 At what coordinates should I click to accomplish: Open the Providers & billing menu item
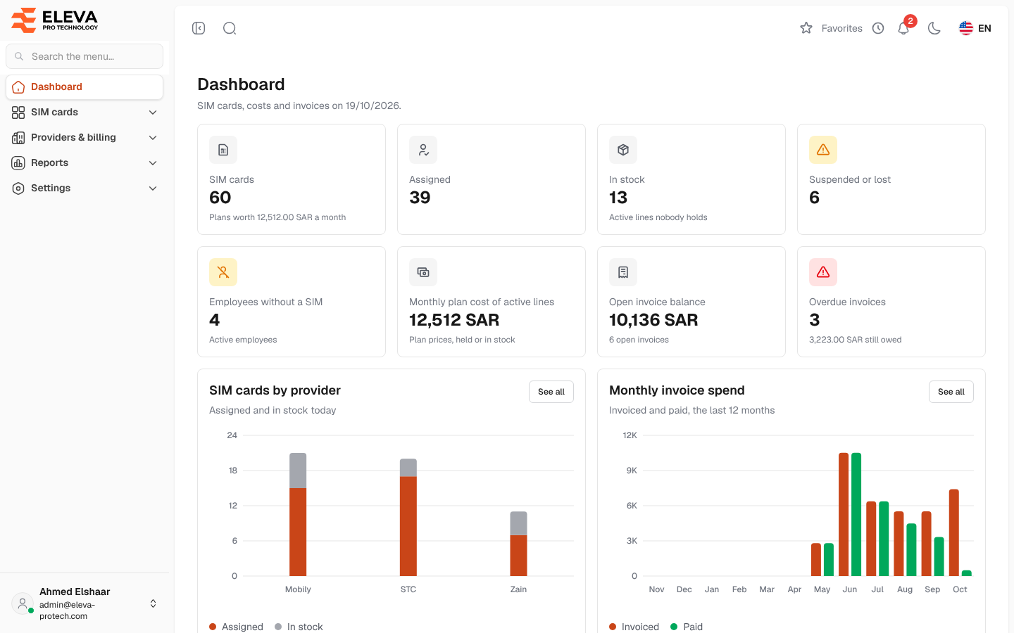(x=84, y=138)
